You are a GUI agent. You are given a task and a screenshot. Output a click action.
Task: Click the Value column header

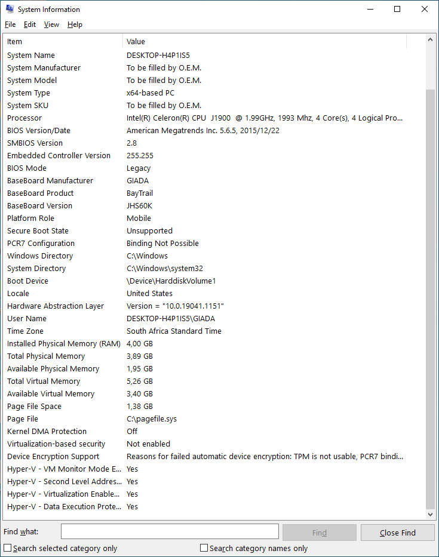pyautogui.click(x=263, y=41)
